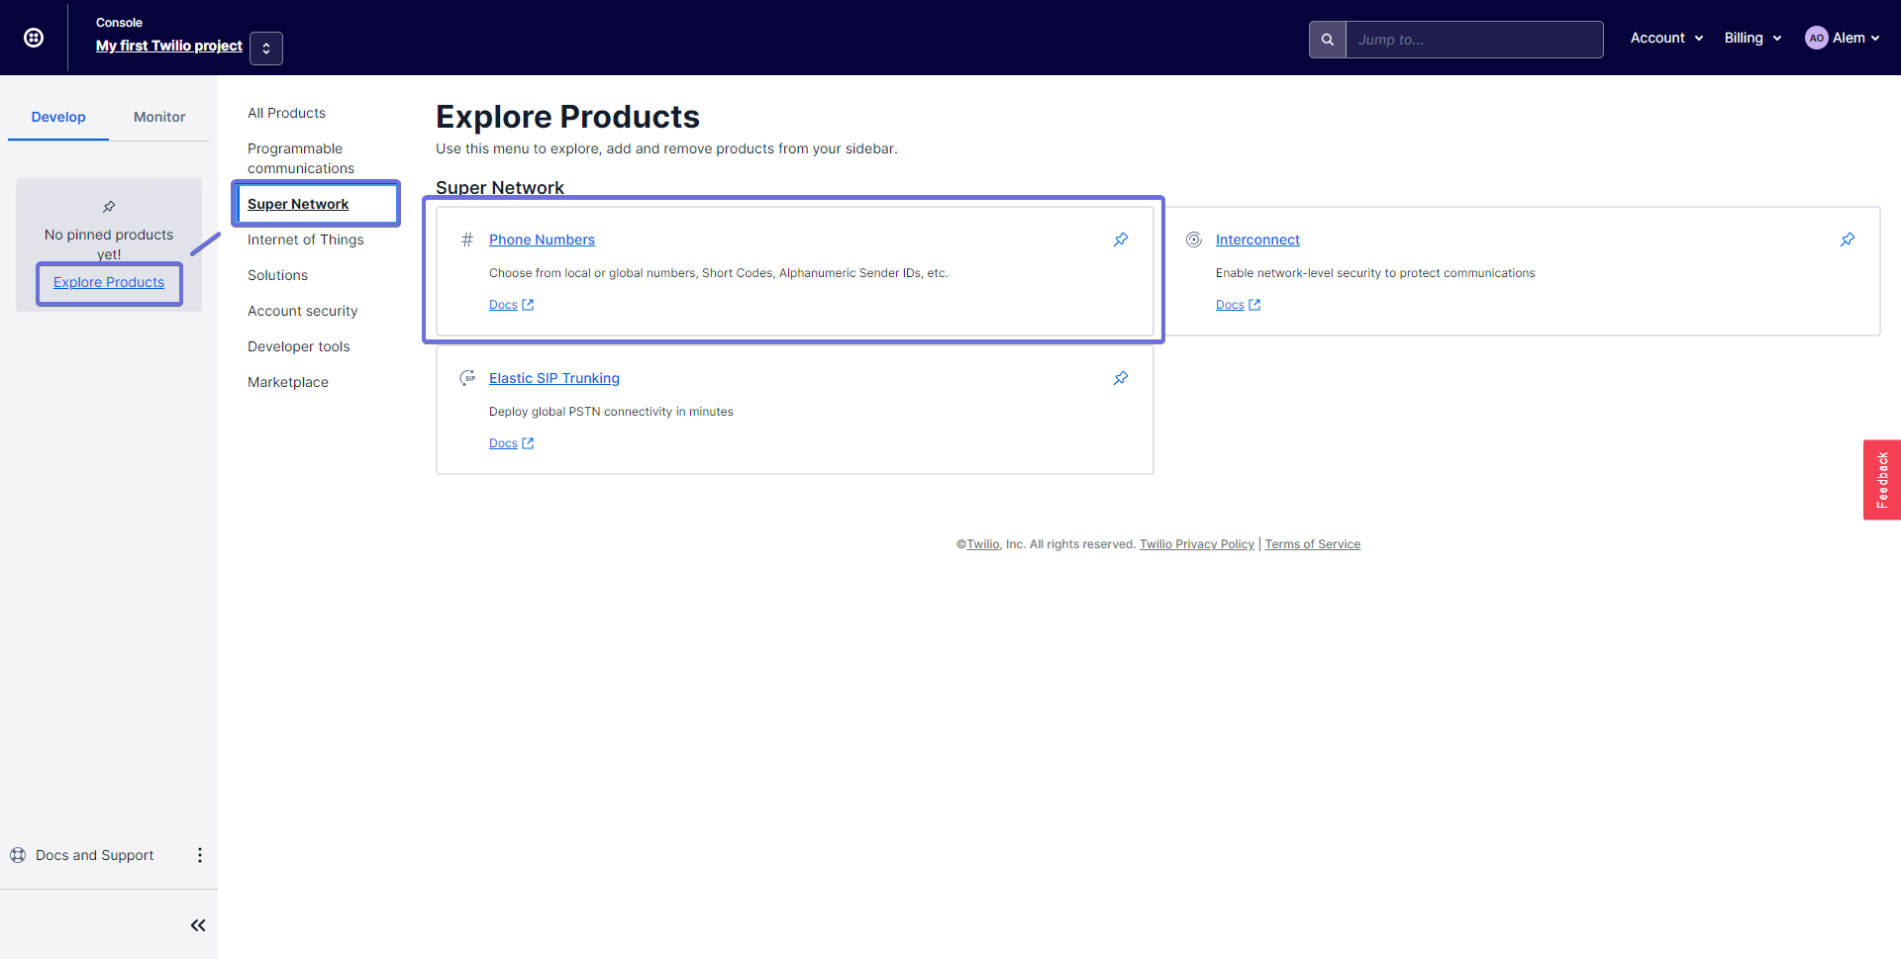
Task: Pin Interconnect to the sidebar
Action: (x=1848, y=240)
